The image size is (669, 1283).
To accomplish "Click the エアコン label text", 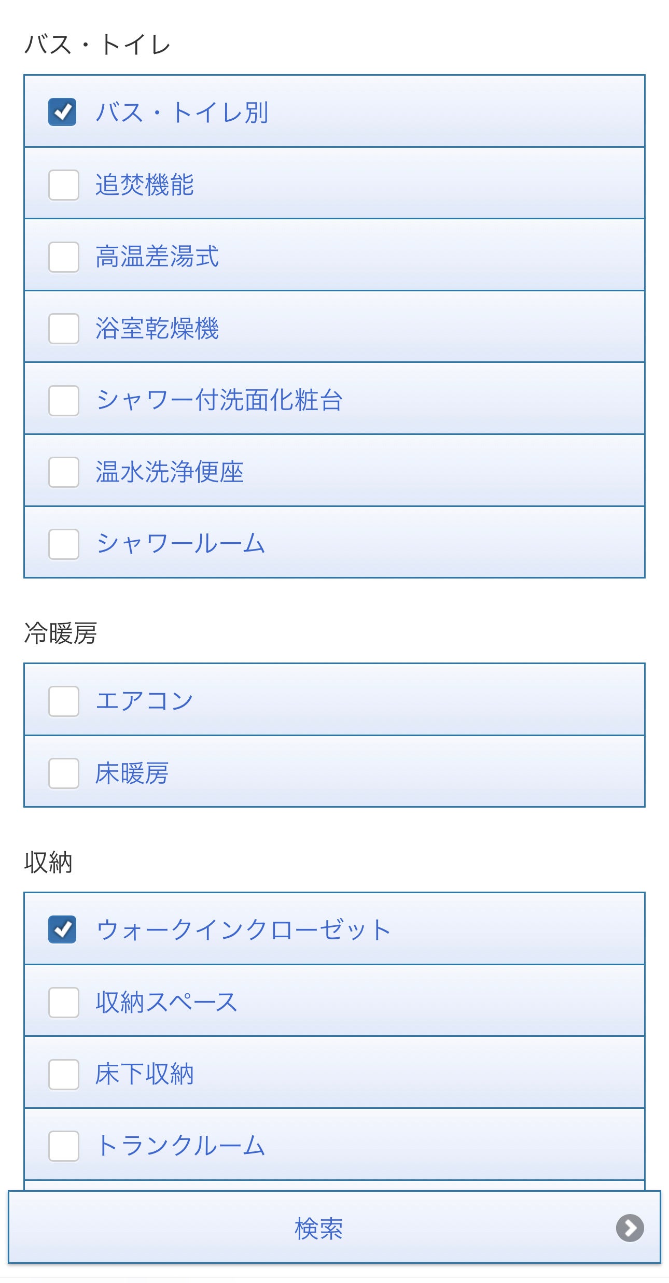I will coord(145,701).
